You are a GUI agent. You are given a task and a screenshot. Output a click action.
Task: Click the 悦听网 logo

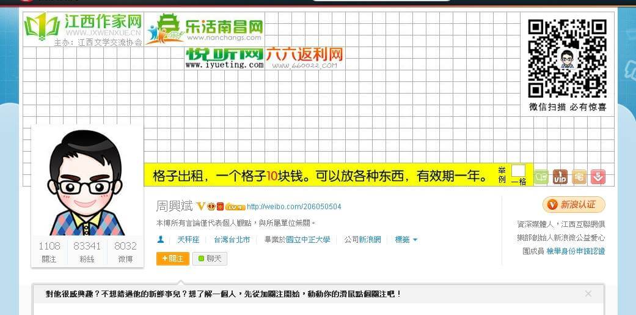pos(224,57)
